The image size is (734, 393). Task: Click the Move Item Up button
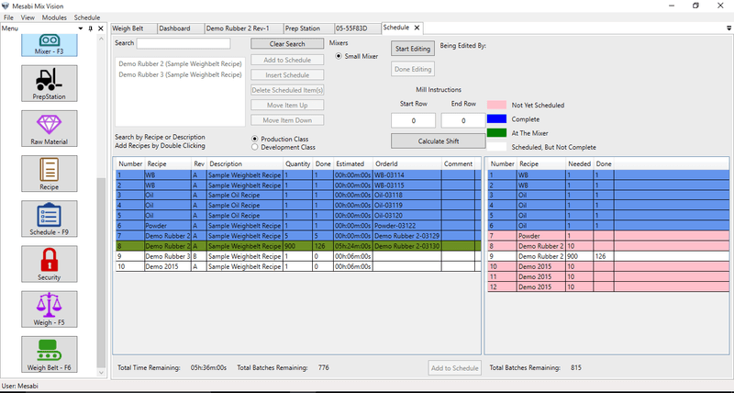coord(287,105)
